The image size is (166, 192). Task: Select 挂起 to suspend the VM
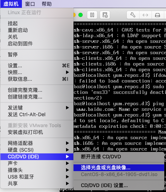37,23
